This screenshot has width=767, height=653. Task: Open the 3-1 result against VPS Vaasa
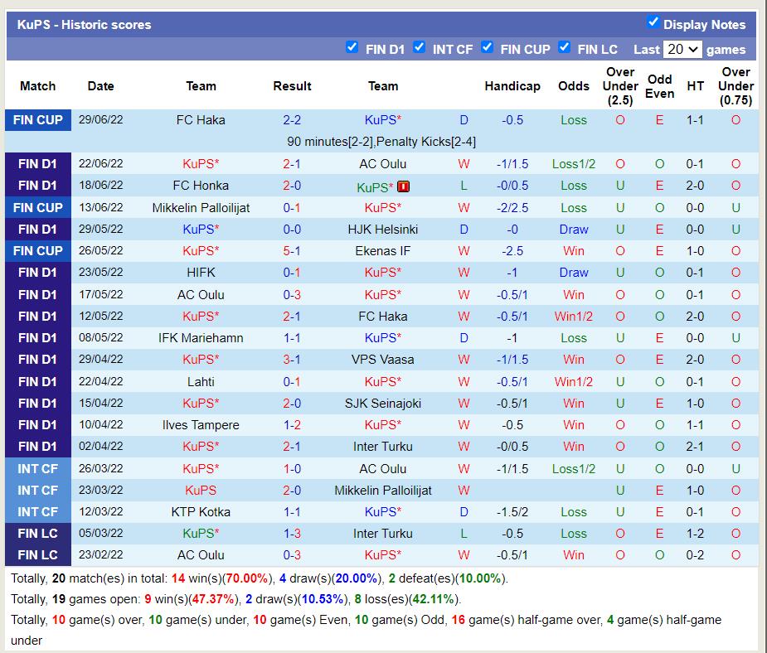[292, 360]
